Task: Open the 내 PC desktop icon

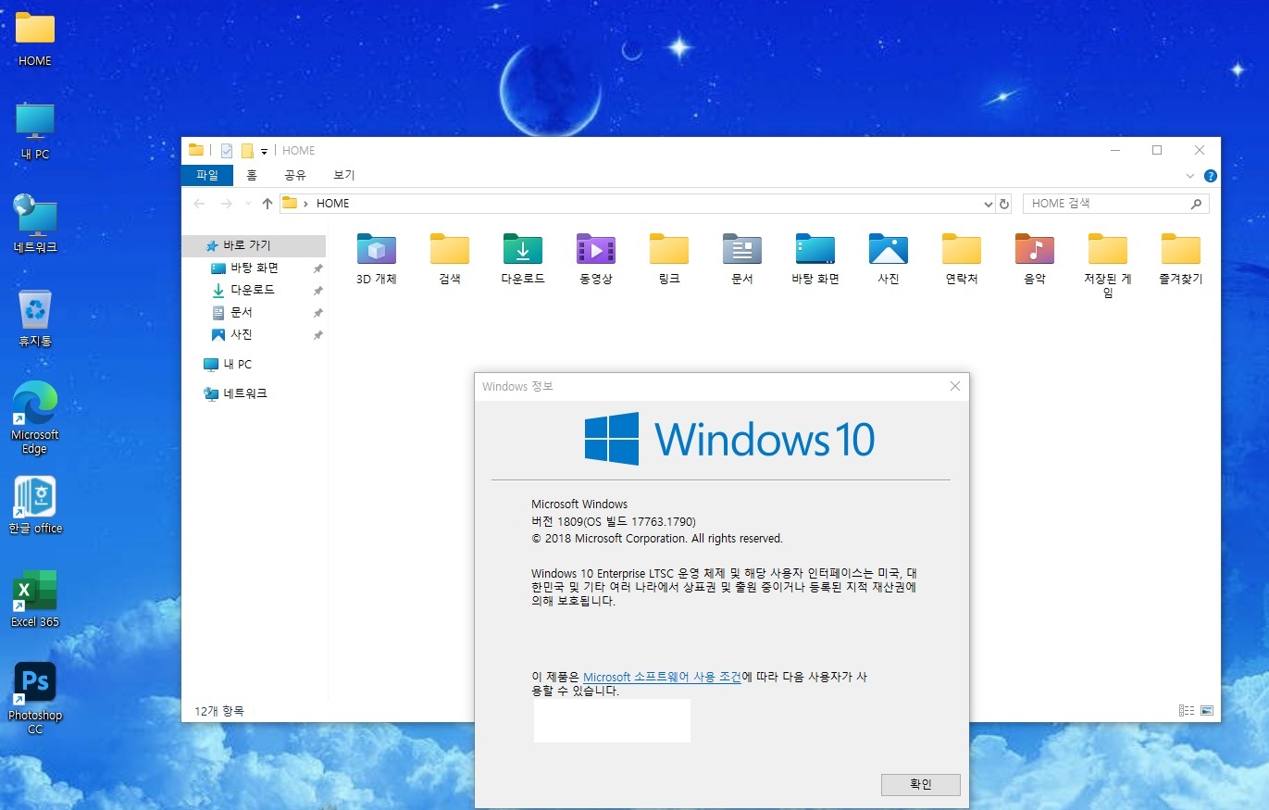Action: pos(35,131)
